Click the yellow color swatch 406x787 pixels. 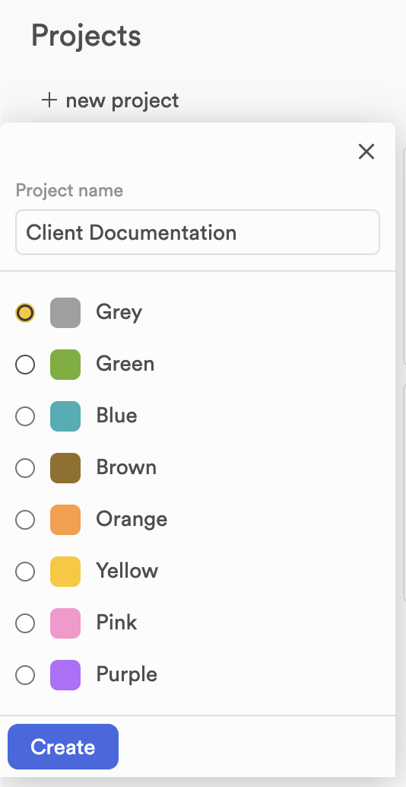(x=65, y=571)
